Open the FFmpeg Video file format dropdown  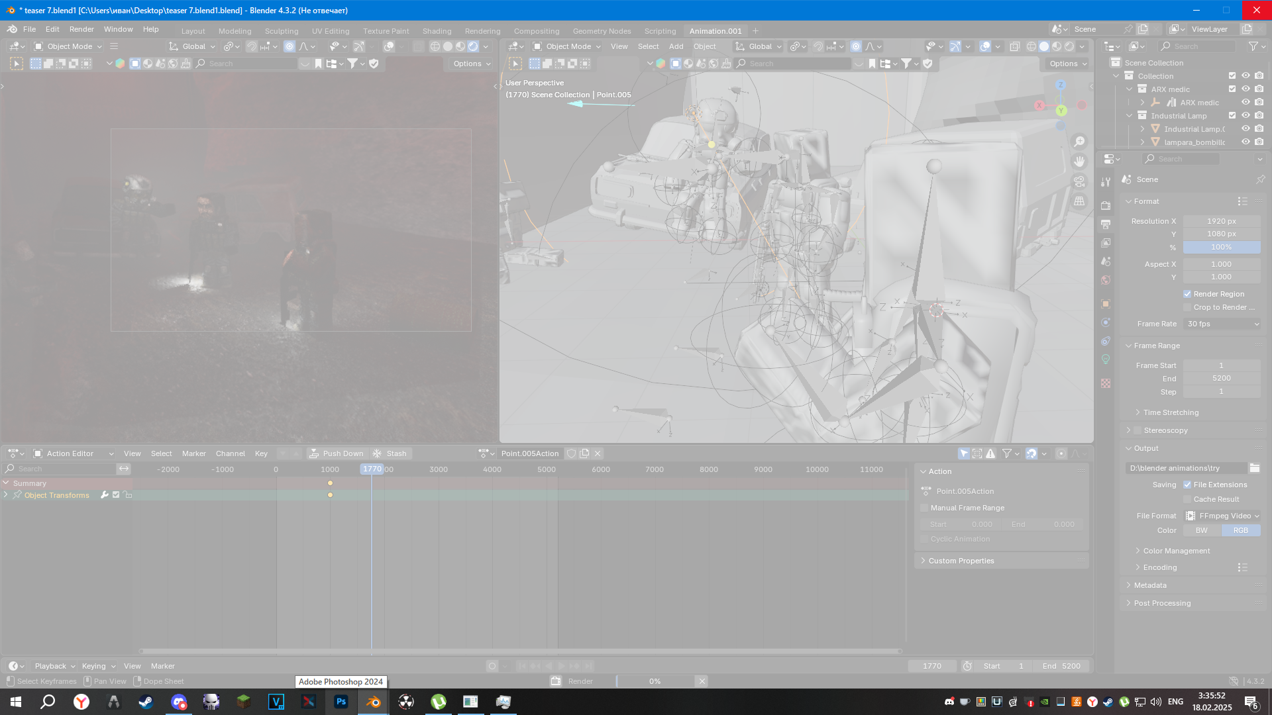tap(1222, 516)
